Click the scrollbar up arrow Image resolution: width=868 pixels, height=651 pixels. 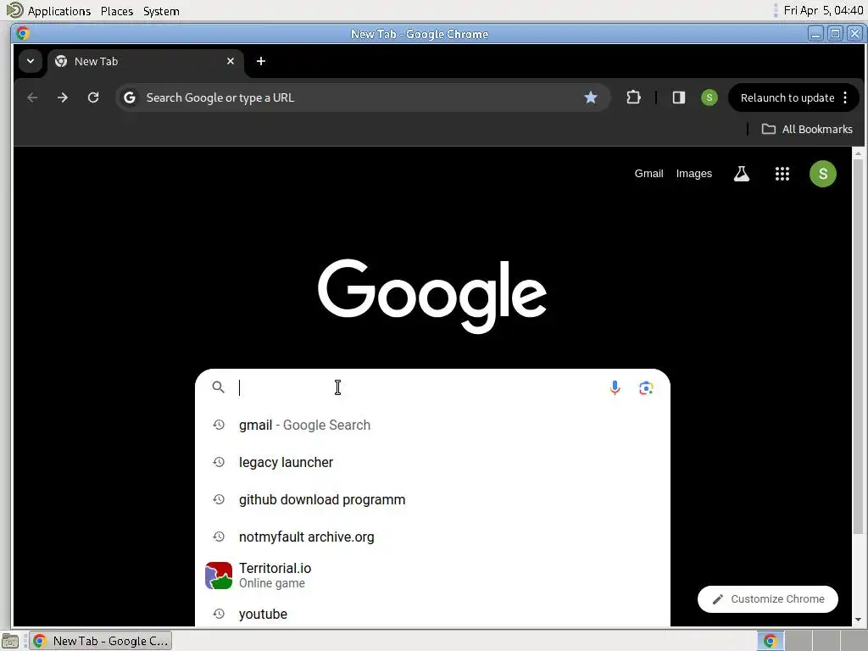click(858, 153)
